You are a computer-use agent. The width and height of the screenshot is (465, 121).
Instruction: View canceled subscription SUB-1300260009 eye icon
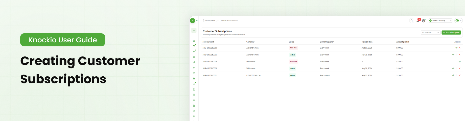pyautogui.click(x=460, y=62)
